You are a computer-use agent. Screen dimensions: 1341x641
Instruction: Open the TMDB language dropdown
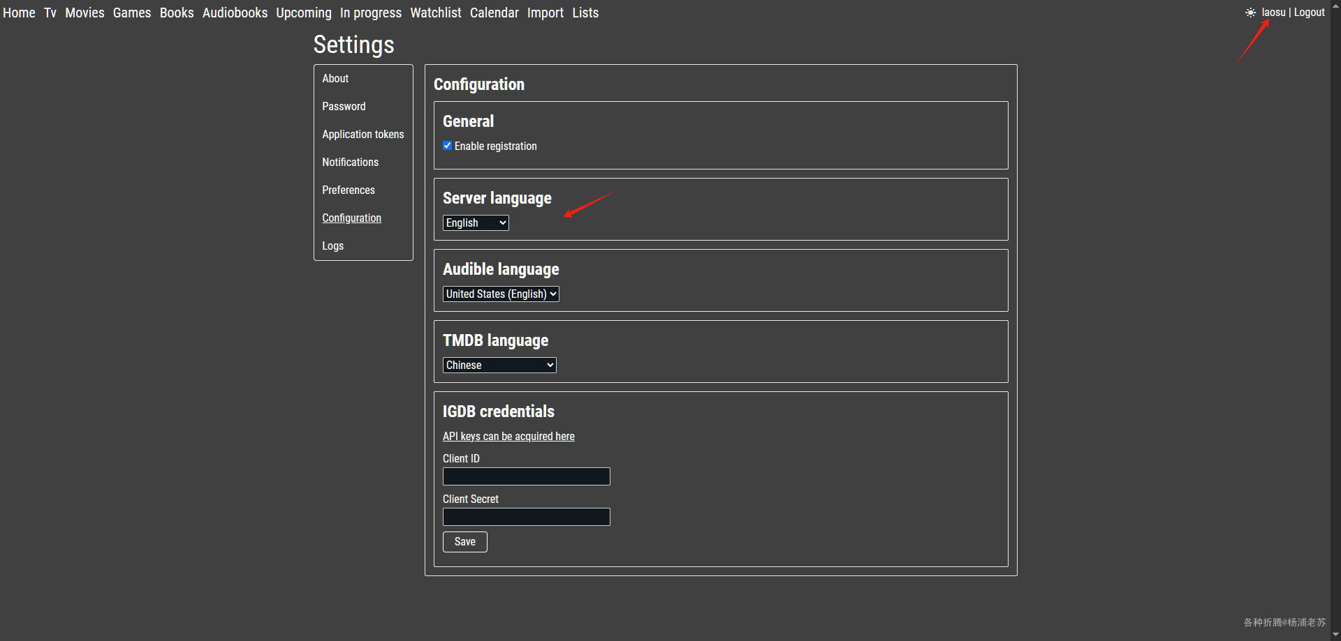(x=499, y=365)
